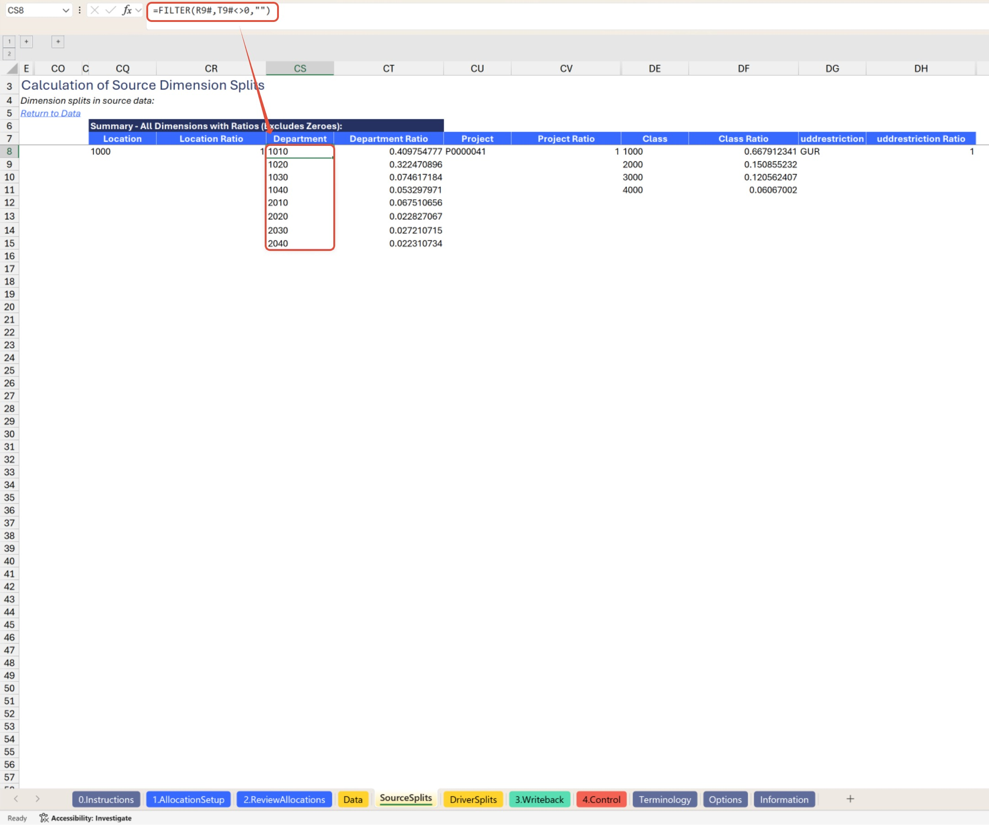Image resolution: width=989 pixels, height=825 pixels.
Task: Open the formula bar three-dot options
Action: coord(80,10)
